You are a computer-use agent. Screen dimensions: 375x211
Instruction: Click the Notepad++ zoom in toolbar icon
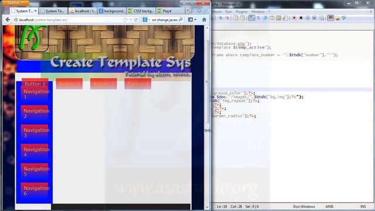coord(220,18)
